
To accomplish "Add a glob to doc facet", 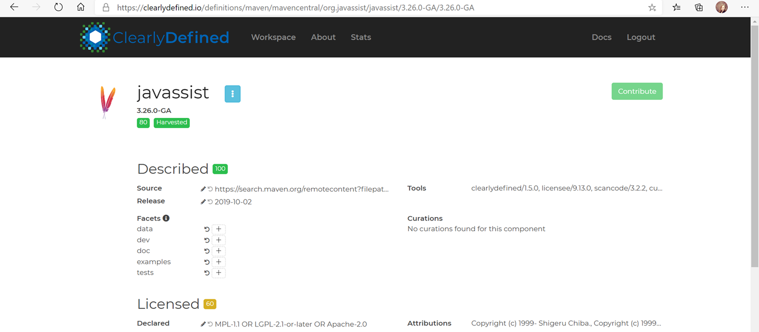I will point(219,251).
